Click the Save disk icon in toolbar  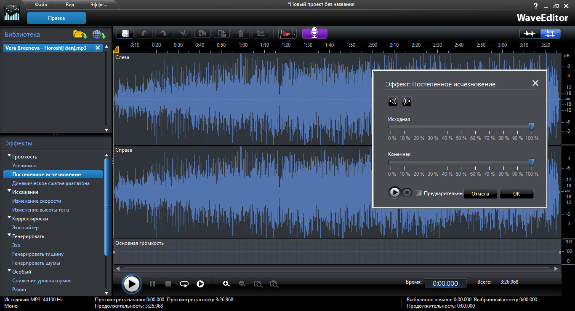[x=125, y=34]
